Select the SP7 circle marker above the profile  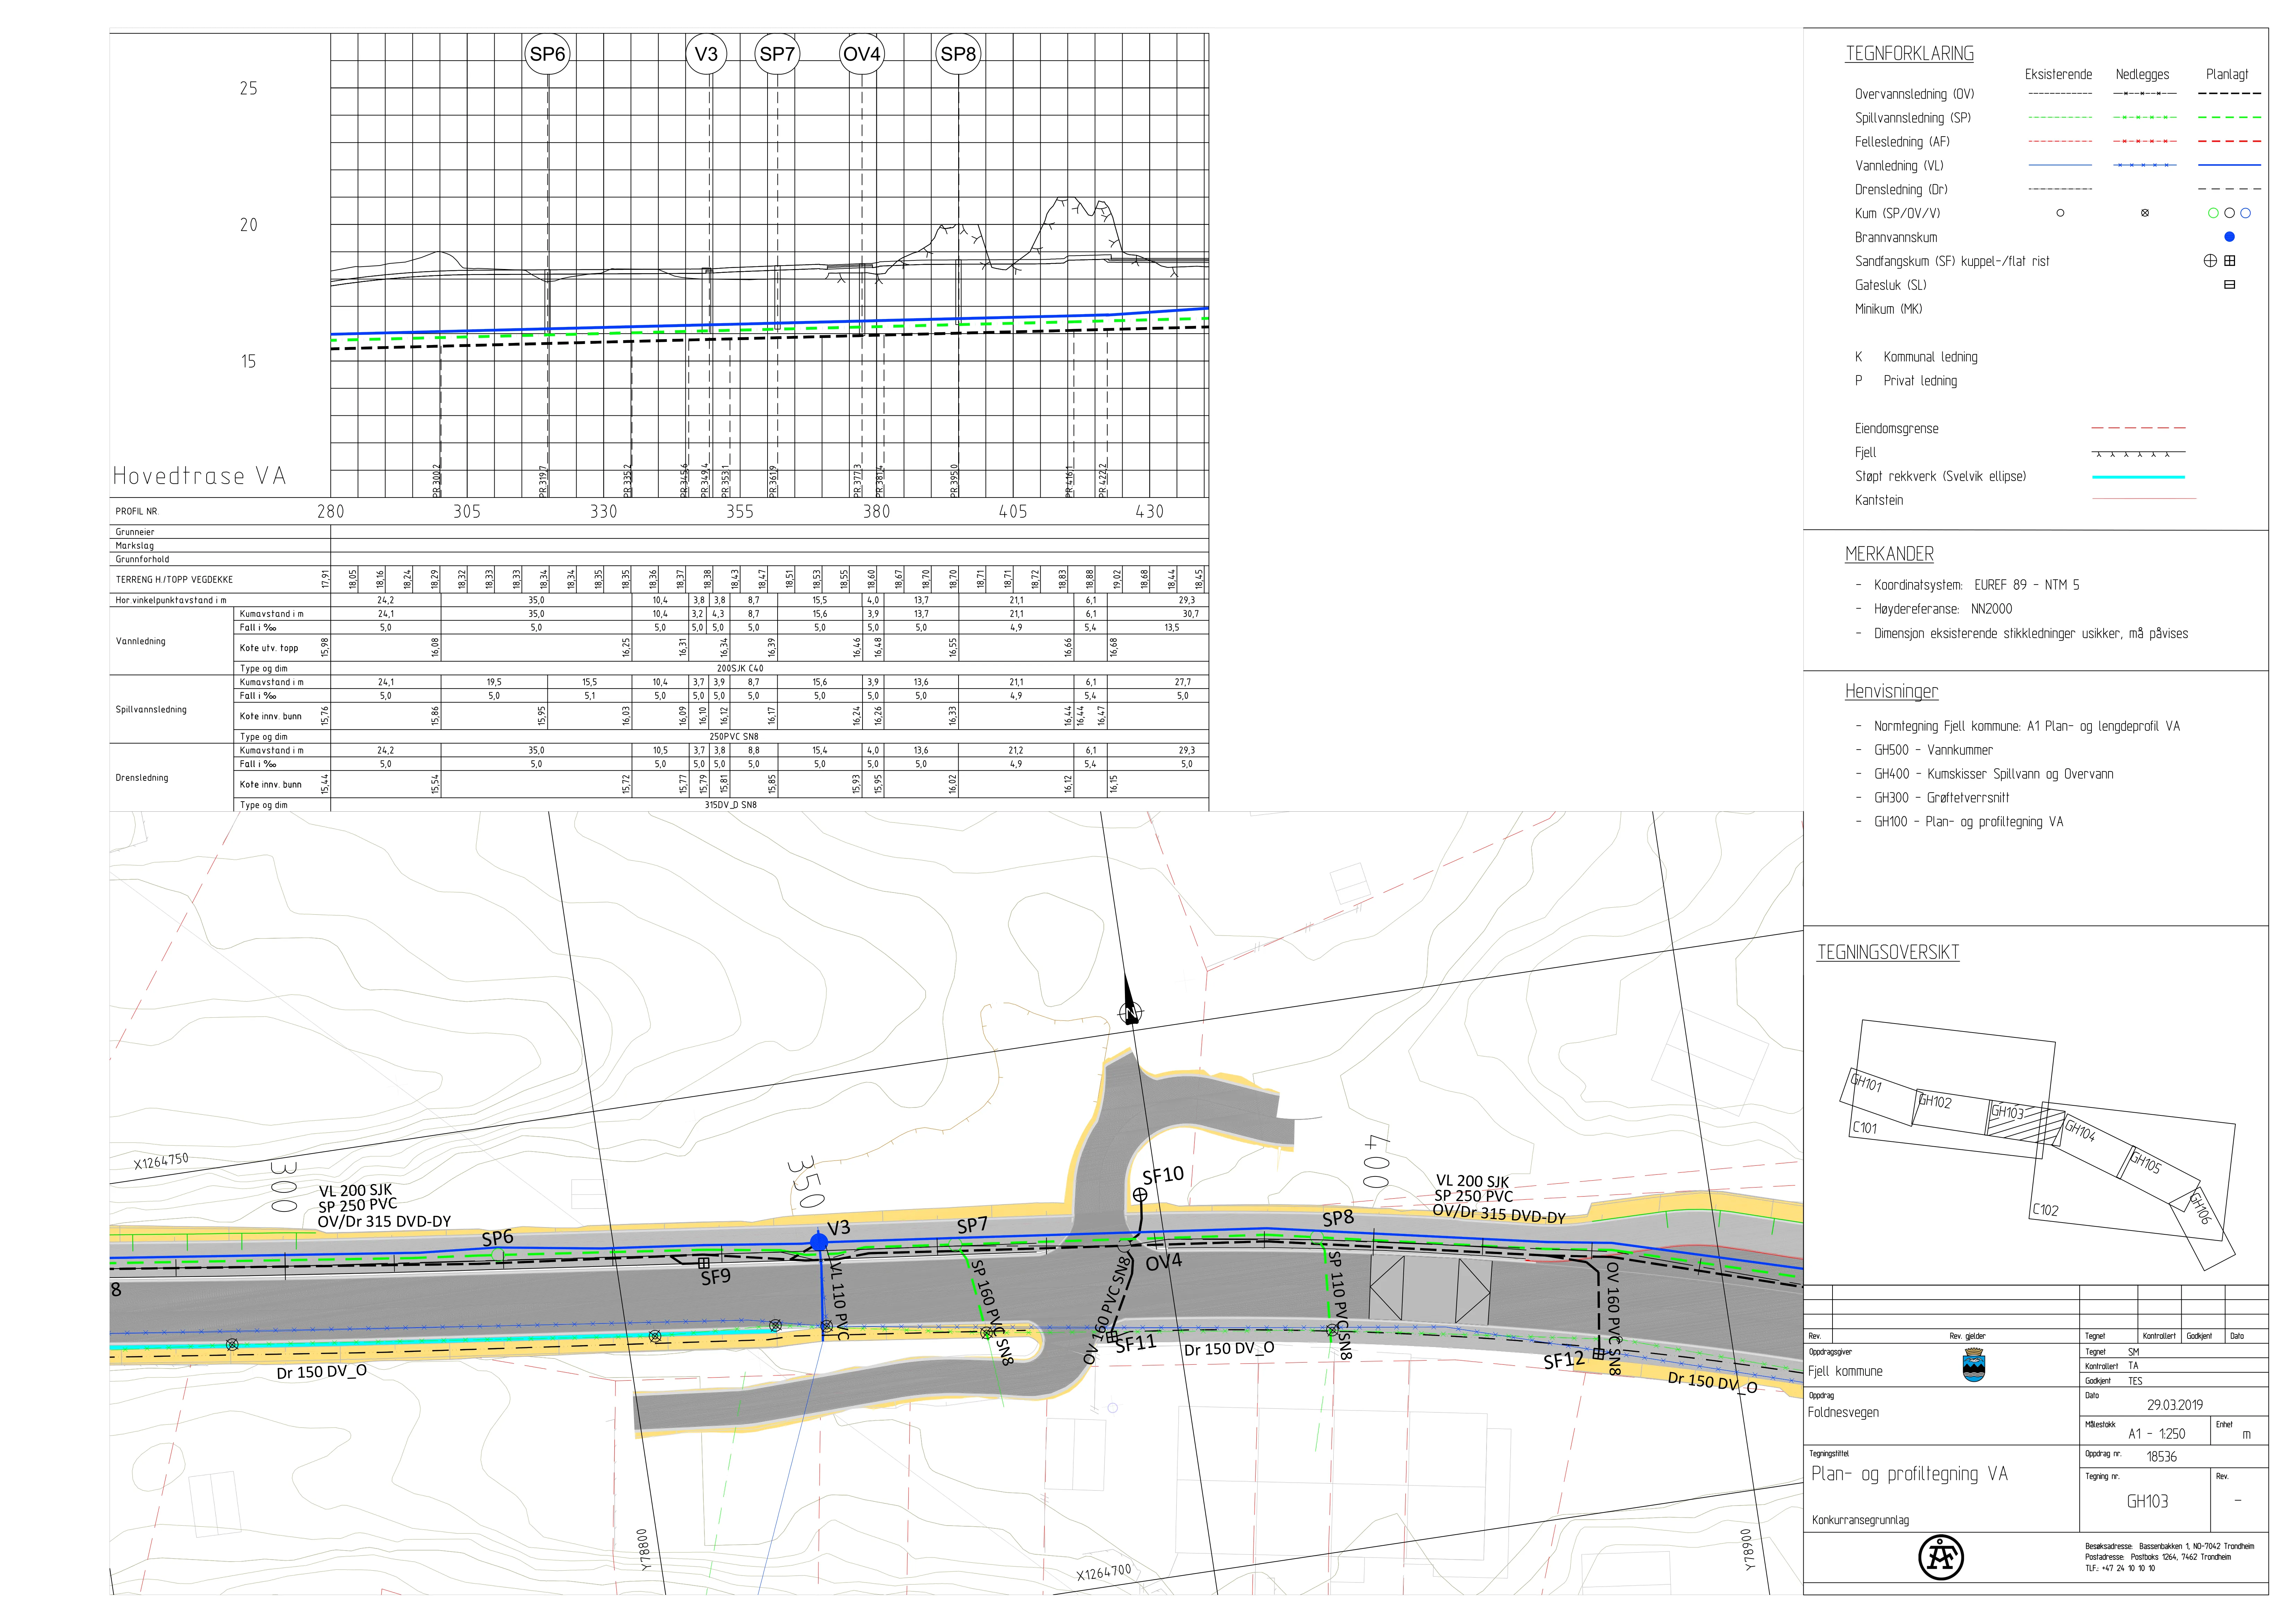[x=777, y=54]
